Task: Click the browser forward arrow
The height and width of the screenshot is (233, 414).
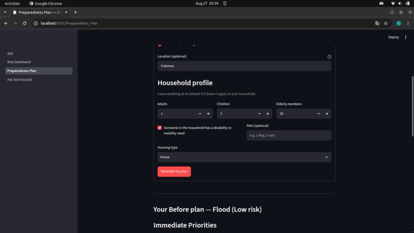Action: point(15,23)
